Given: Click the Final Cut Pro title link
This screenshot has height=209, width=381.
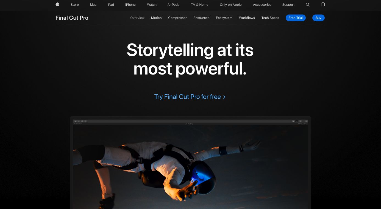Looking at the screenshot, I should [72, 18].
